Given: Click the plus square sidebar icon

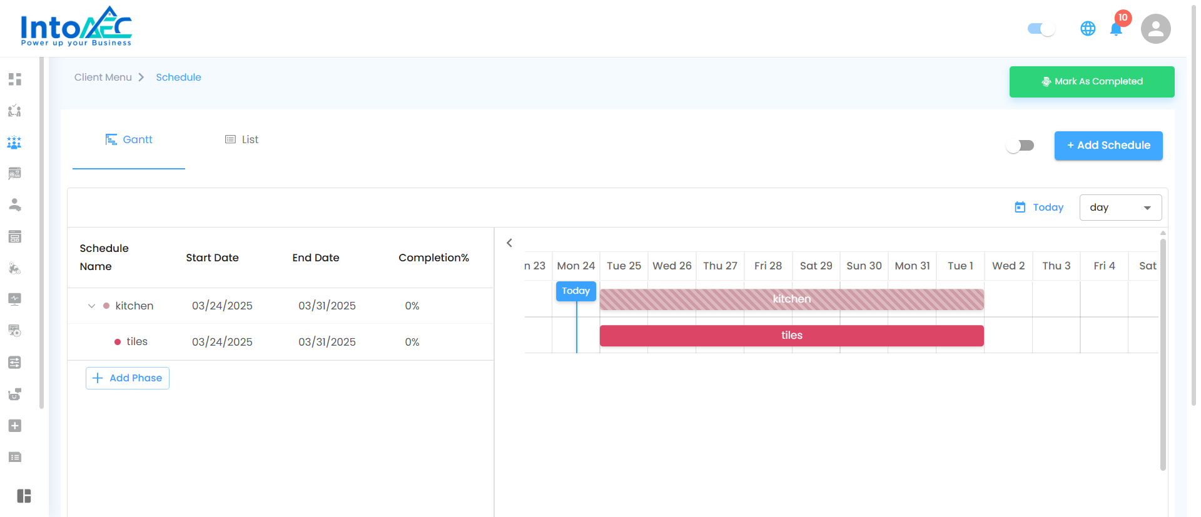Looking at the screenshot, I should (15, 426).
